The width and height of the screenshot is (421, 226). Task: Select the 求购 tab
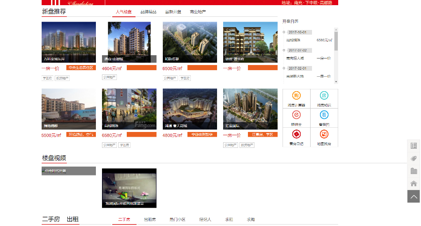(x=251, y=219)
